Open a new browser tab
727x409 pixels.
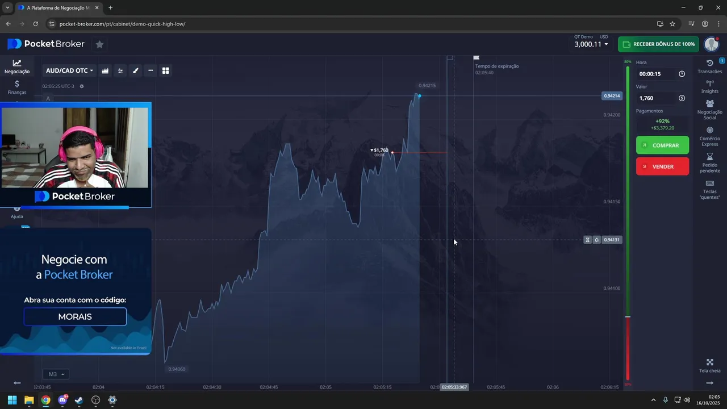tap(110, 8)
